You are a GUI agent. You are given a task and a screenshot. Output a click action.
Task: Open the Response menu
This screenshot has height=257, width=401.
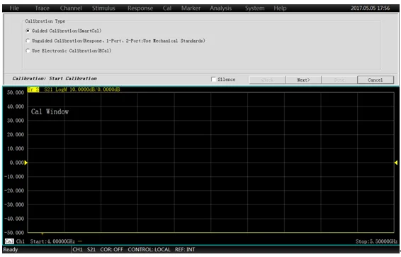(140, 9)
